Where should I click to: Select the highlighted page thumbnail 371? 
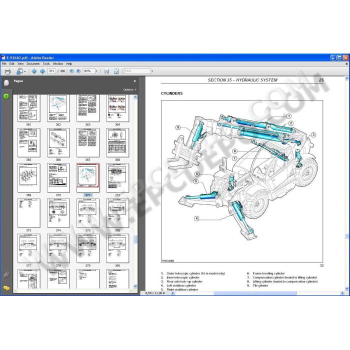pyautogui.click(x=88, y=177)
